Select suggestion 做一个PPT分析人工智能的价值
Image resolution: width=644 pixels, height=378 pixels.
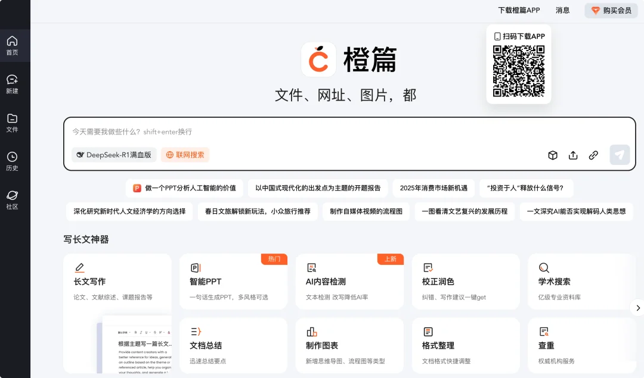[184, 188]
